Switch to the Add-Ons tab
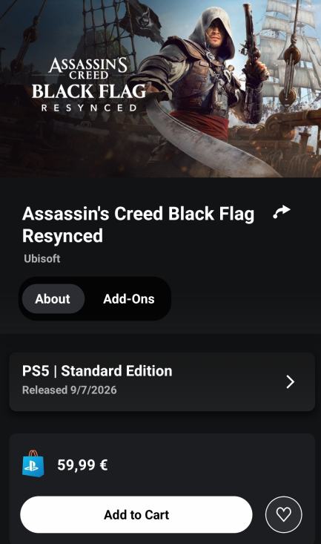 point(128,298)
